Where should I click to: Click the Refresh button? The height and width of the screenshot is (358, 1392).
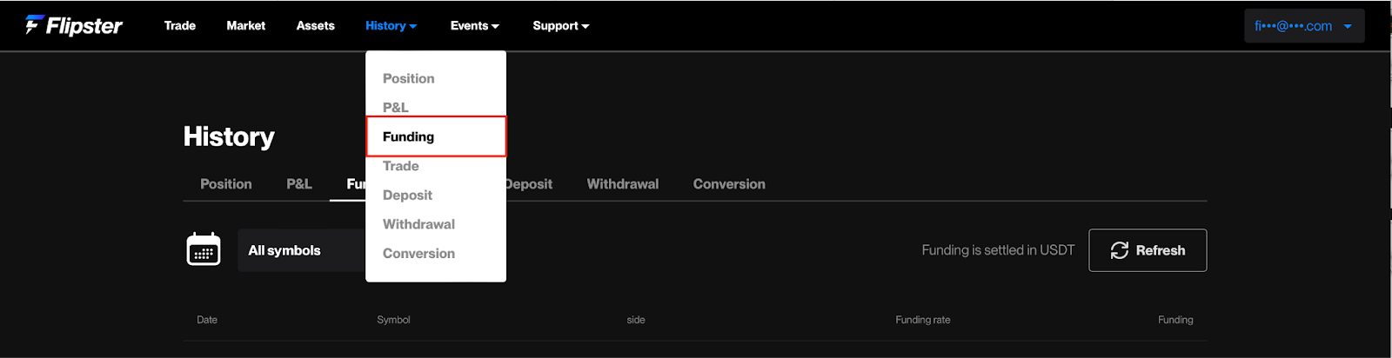pos(1148,250)
